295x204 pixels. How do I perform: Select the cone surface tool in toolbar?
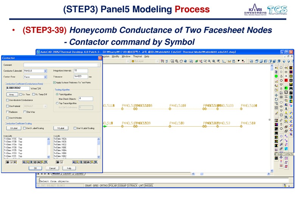pos(281,76)
